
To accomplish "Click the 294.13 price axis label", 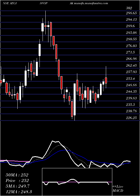I will (131, 20).
